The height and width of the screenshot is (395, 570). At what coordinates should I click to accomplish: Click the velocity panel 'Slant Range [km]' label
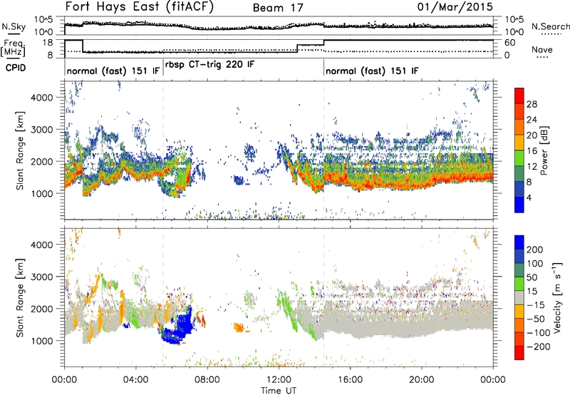pyautogui.click(x=20, y=298)
